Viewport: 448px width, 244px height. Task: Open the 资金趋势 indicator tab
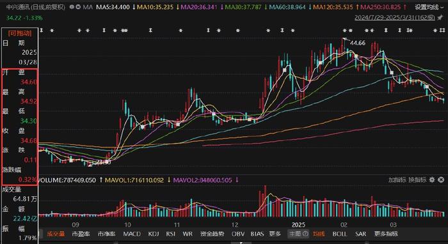(x=212, y=234)
